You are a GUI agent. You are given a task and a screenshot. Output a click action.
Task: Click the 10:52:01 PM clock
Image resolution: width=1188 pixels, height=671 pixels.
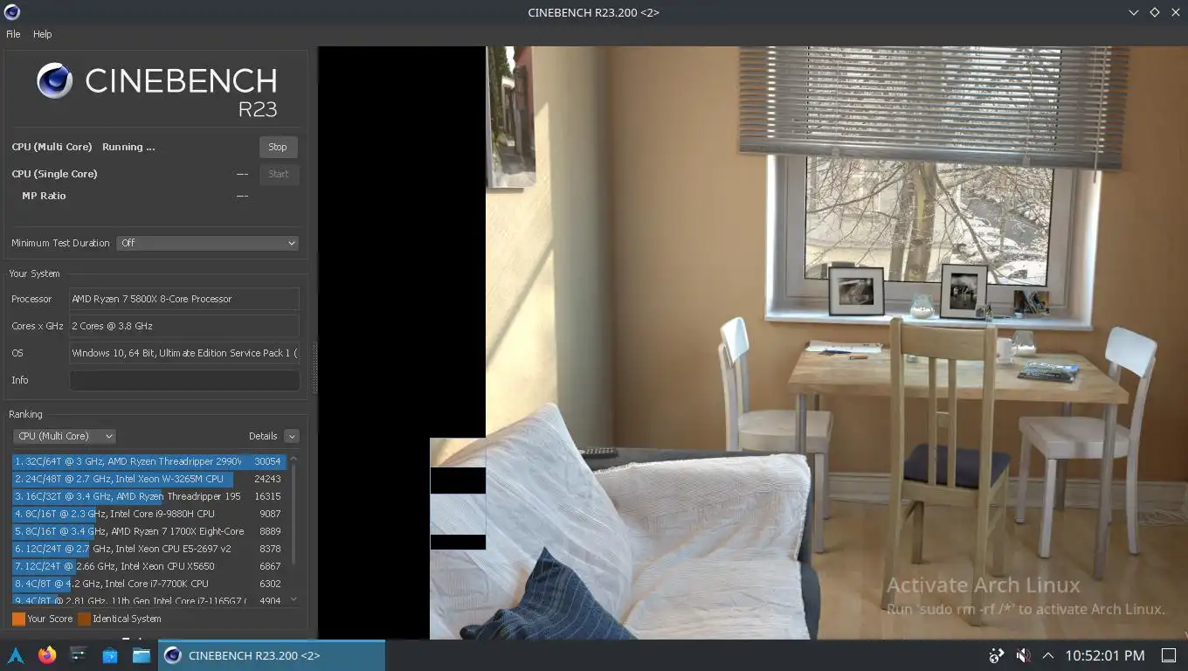(x=1105, y=655)
